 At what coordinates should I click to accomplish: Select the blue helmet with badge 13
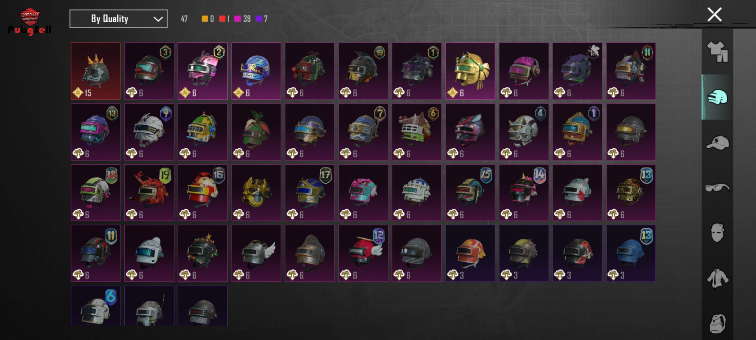click(x=631, y=253)
